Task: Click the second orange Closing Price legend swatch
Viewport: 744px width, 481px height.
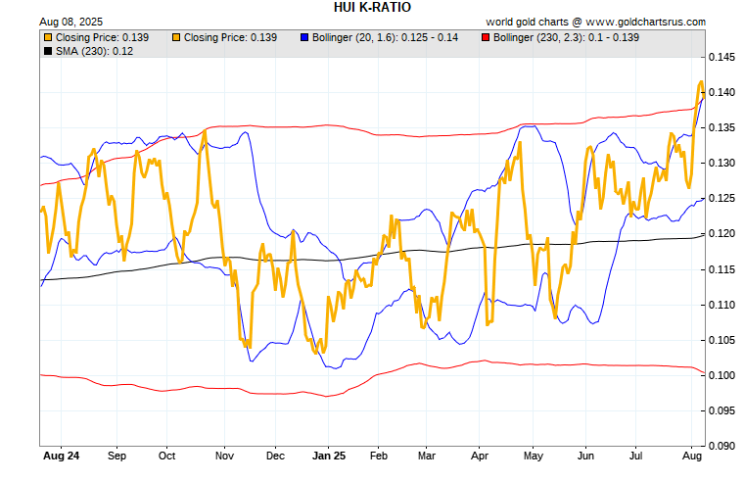Action: click(x=175, y=38)
